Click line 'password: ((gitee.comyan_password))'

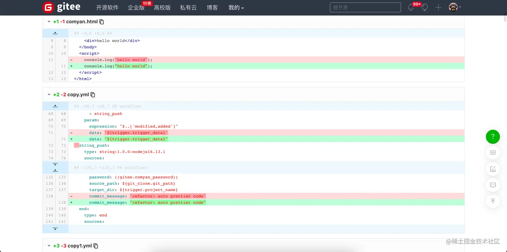(133, 177)
